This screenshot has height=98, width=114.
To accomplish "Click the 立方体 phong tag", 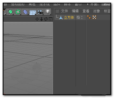I will click(89, 17).
